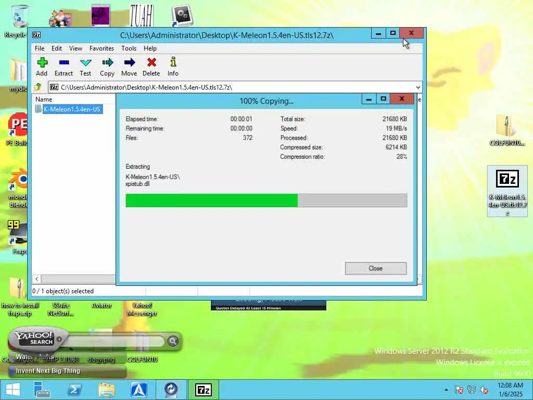Screen dimensions: 533x400
Task: Open the gears shortcut desktop icon
Action: point(183,16)
